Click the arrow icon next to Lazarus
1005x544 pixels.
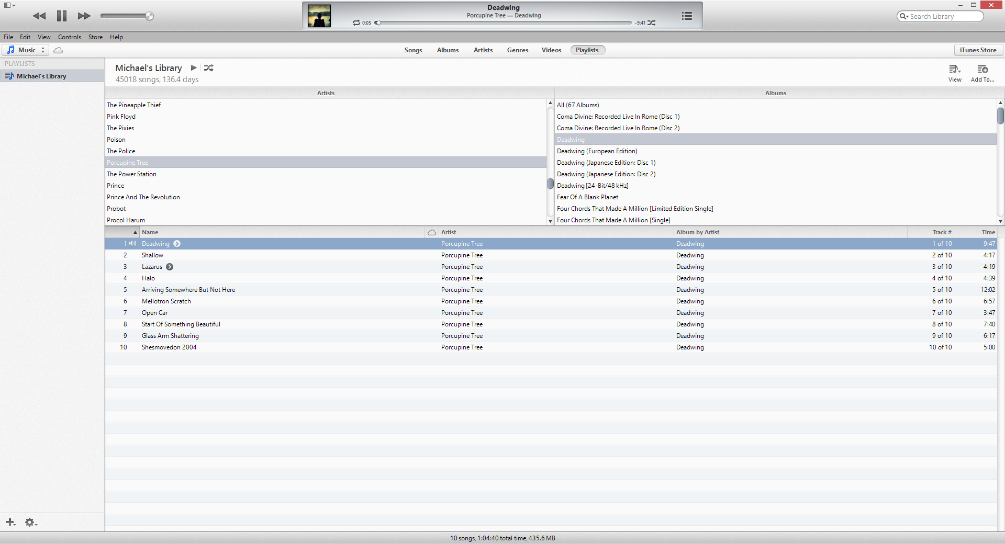[x=170, y=267]
